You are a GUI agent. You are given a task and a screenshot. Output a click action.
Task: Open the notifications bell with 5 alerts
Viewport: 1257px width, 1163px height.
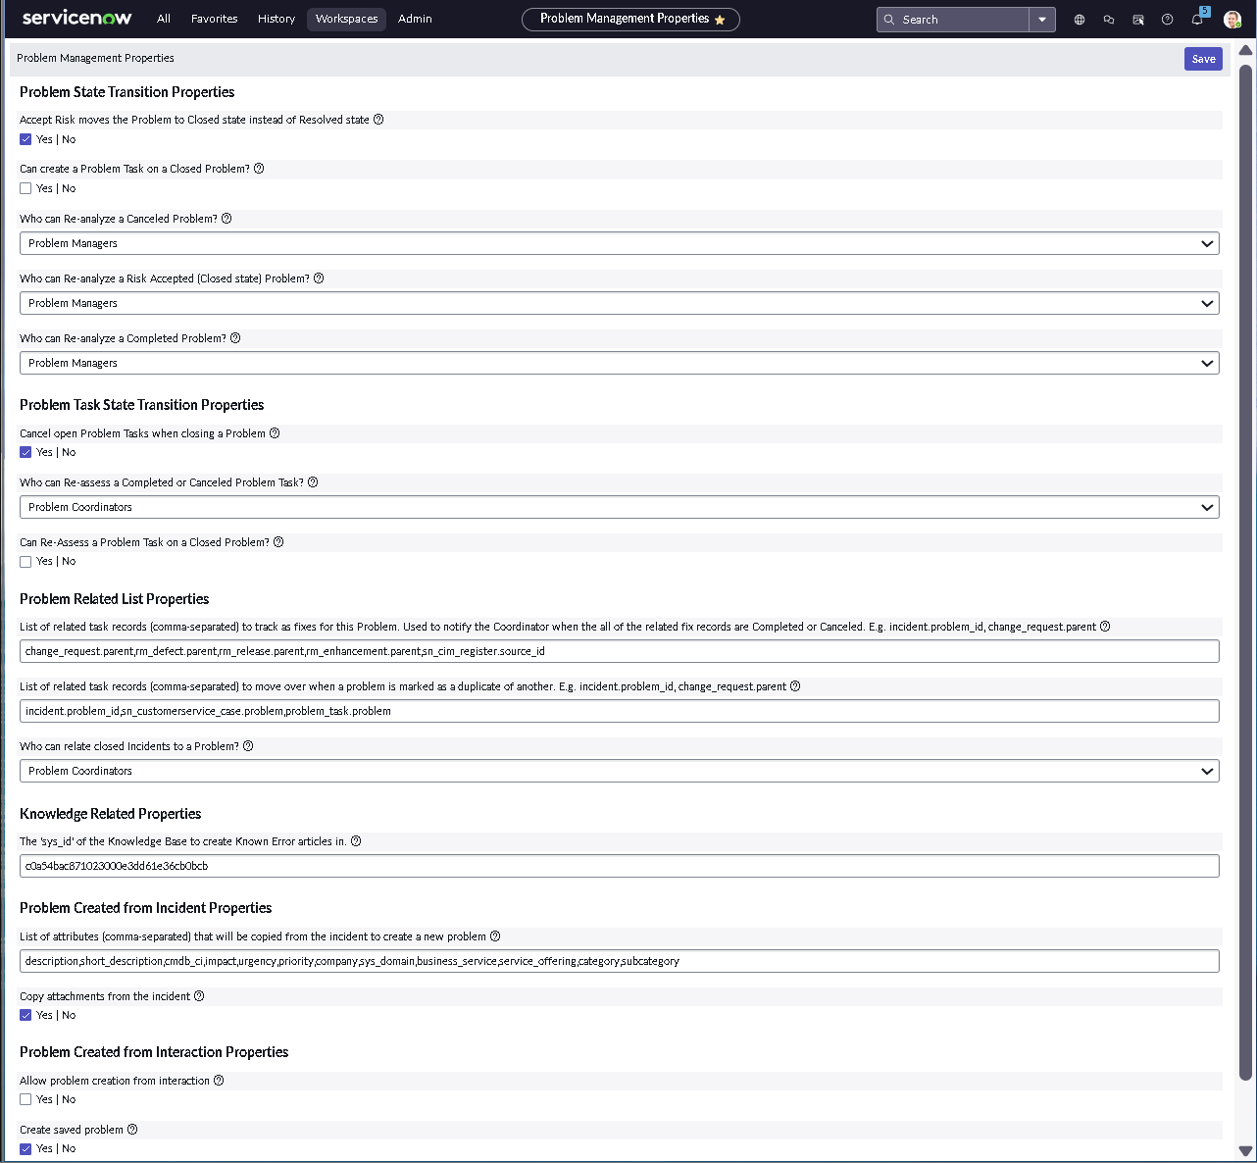[1196, 19]
